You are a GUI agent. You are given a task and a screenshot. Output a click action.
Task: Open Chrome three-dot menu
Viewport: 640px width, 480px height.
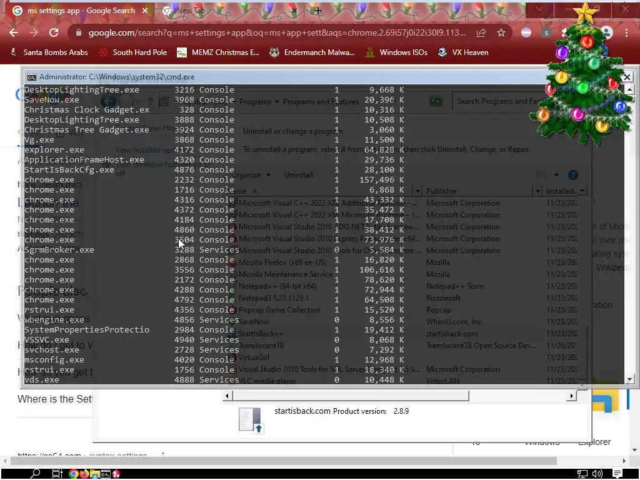click(x=626, y=32)
